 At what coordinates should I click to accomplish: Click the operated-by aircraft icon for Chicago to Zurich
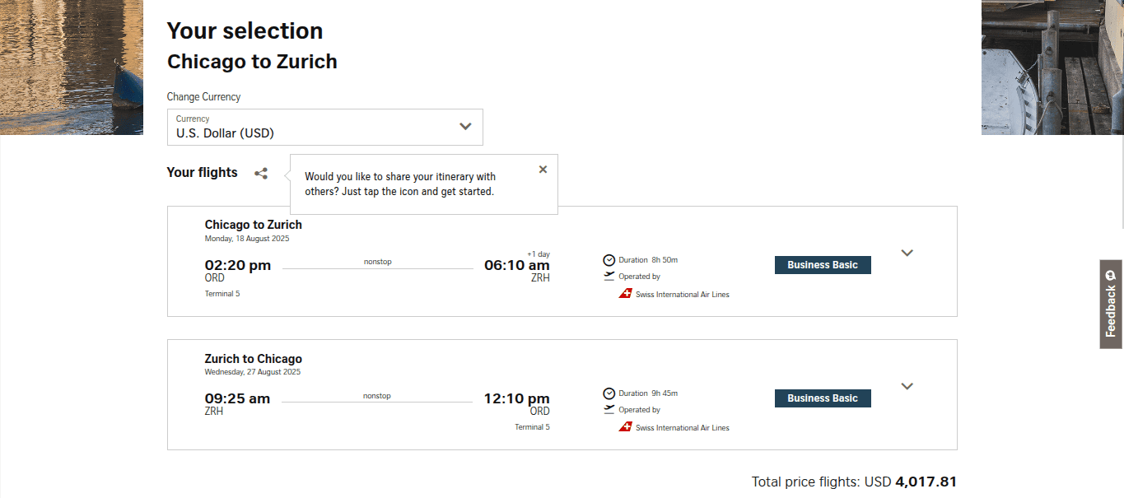pos(609,276)
